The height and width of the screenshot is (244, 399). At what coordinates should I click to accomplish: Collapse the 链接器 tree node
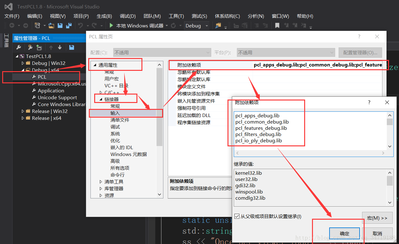click(x=101, y=100)
